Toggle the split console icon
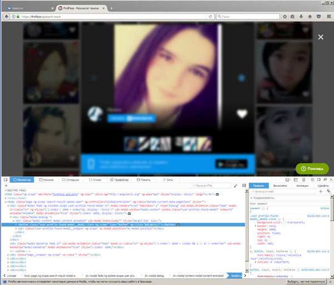 296,180
